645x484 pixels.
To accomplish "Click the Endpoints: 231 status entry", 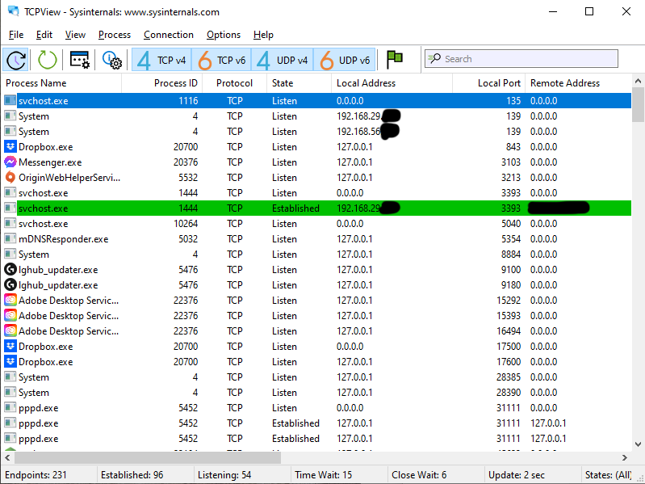I will coord(36,475).
